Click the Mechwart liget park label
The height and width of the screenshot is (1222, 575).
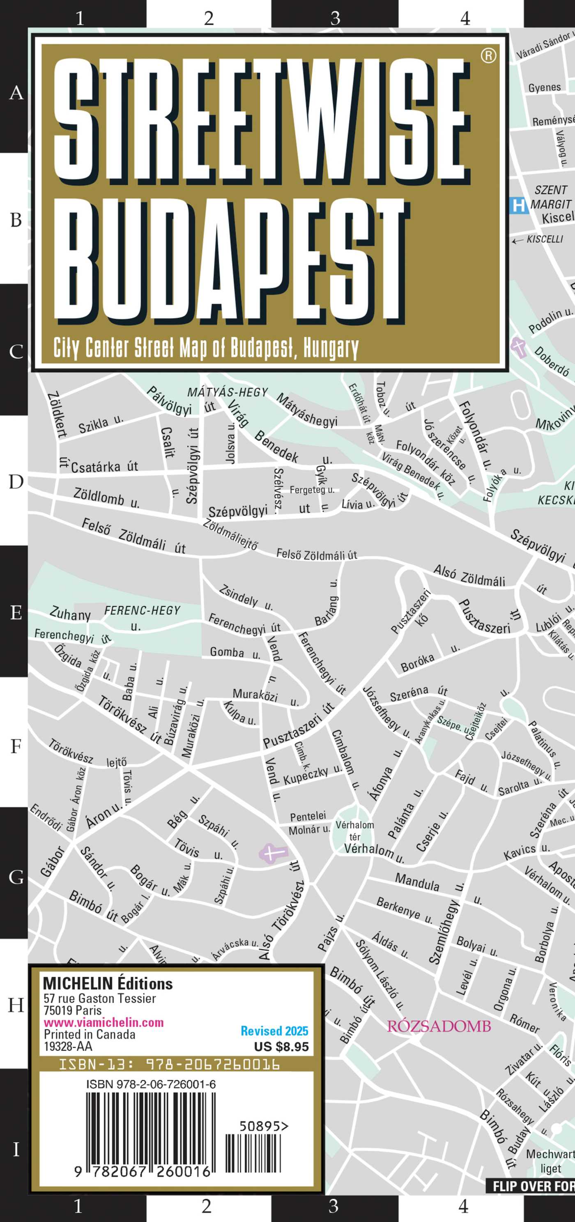click(x=550, y=1161)
